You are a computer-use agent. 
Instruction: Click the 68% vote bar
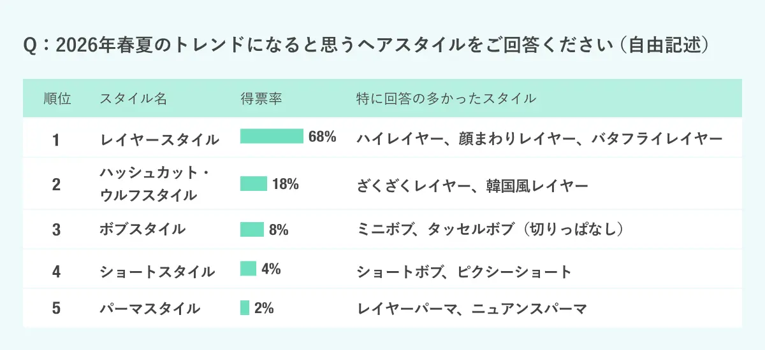(272, 136)
